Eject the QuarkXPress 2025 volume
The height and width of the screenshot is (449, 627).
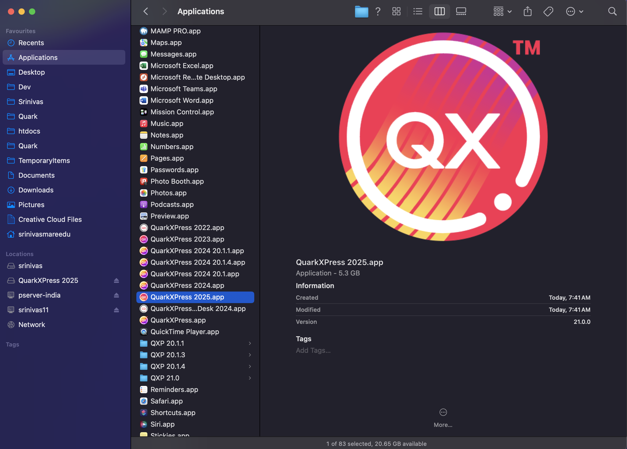pyautogui.click(x=116, y=280)
